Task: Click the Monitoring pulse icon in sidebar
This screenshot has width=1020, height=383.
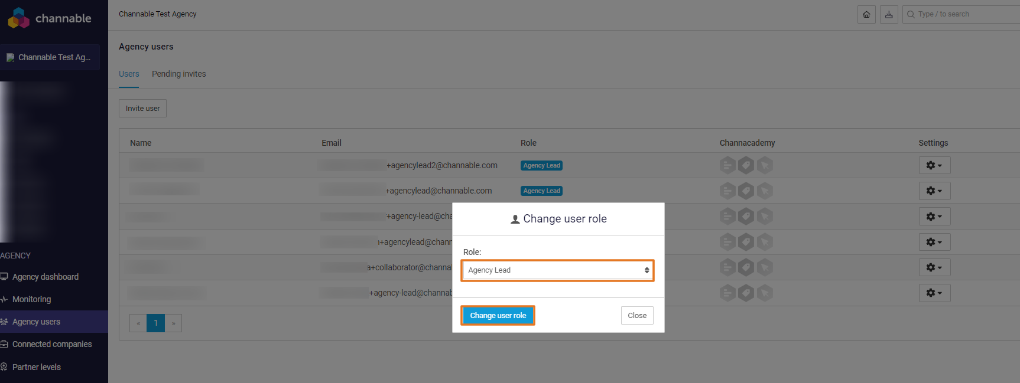Action: (x=4, y=299)
